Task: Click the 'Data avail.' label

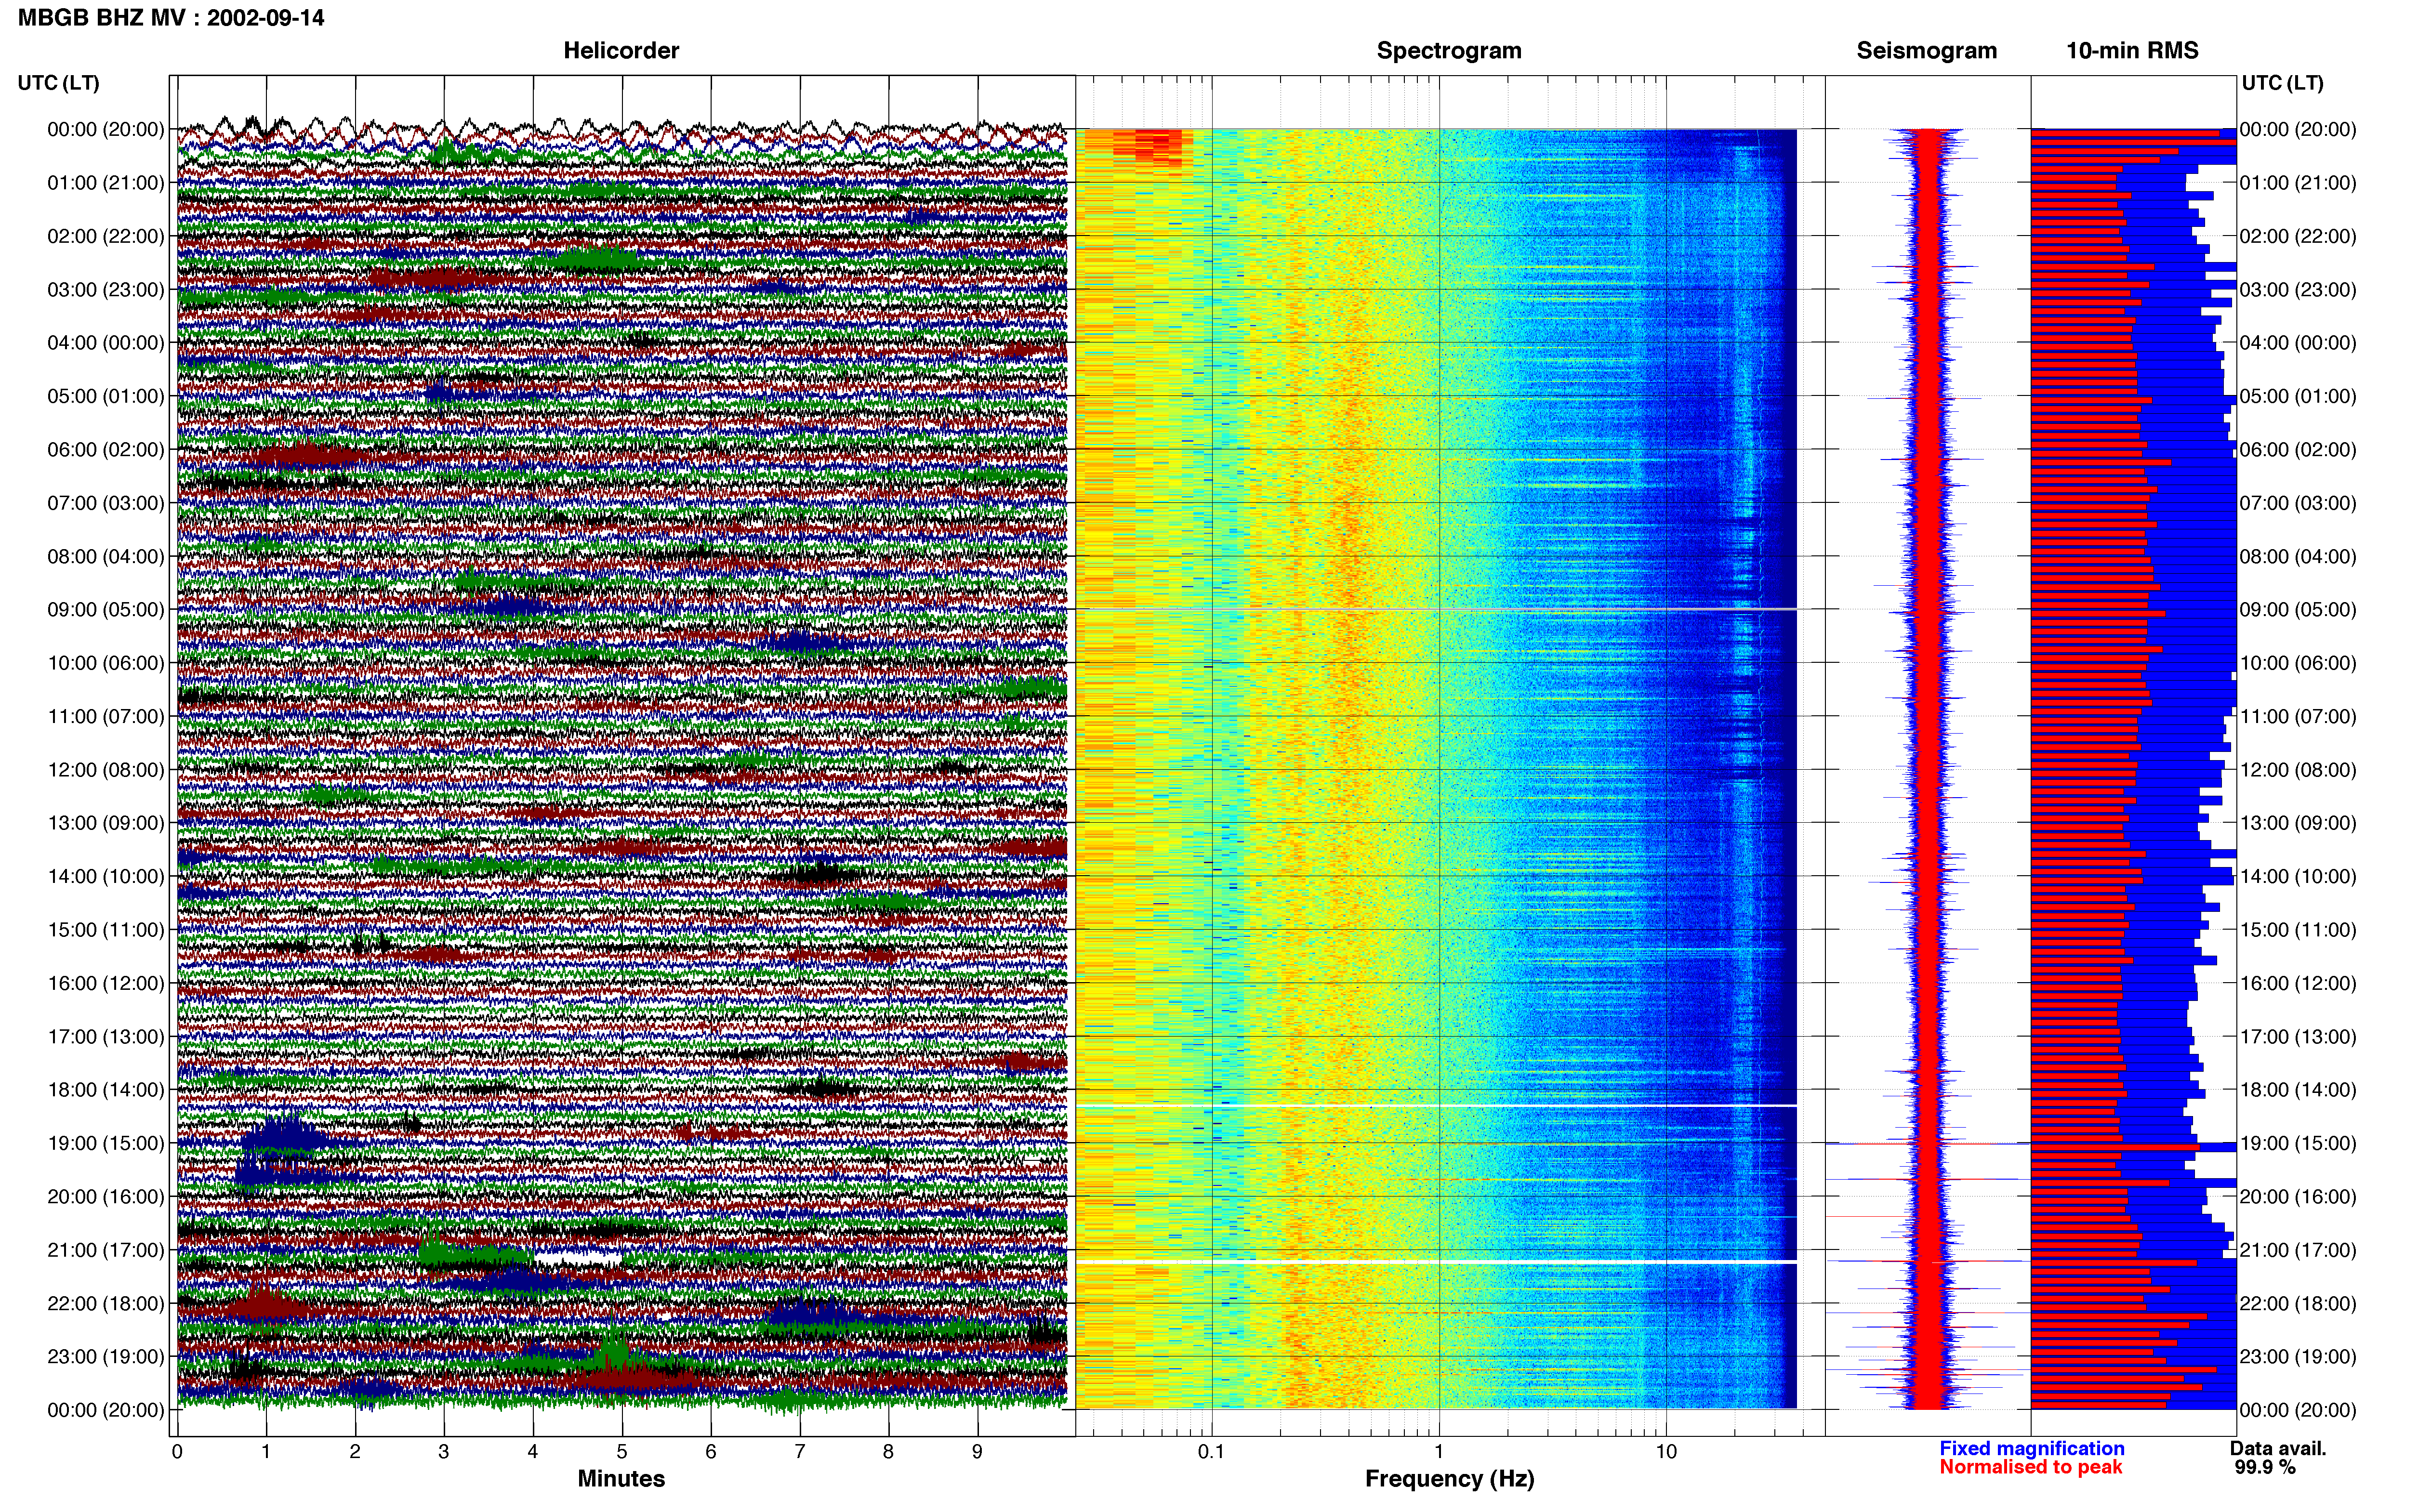Action: click(x=2278, y=1449)
